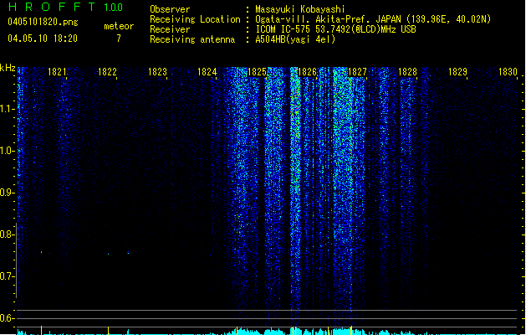Click the HROFFT title text
The width and height of the screenshot is (526, 335).
[x=51, y=7]
